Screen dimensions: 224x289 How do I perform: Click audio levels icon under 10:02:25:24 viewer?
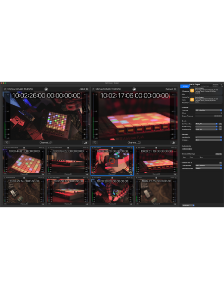point(43,204)
